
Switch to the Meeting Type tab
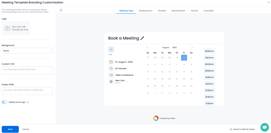click(126, 11)
